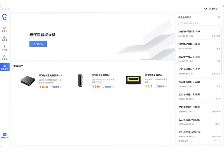The height and width of the screenshot is (152, 224).
Task: Open the 通讯录 contacts section
Action: [4, 39]
